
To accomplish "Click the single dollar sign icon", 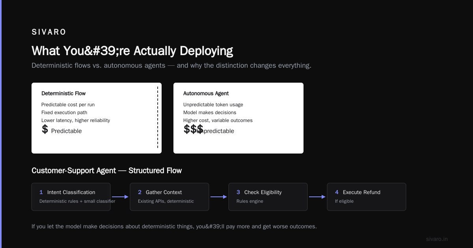I will (45, 129).
